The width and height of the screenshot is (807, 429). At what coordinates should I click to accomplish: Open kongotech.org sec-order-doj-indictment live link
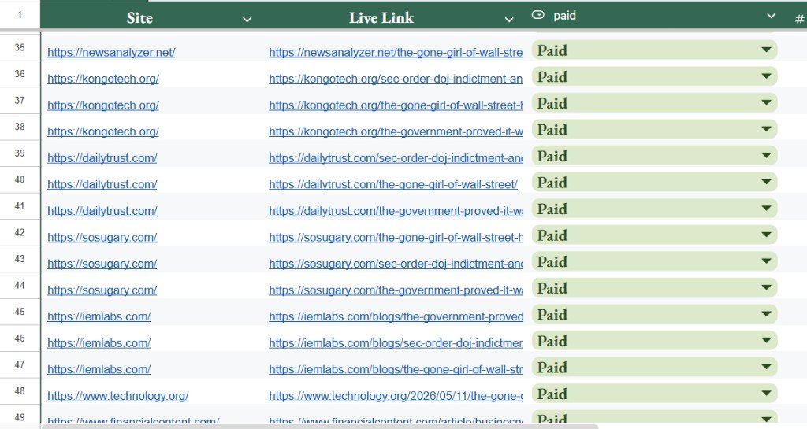click(x=396, y=79)
